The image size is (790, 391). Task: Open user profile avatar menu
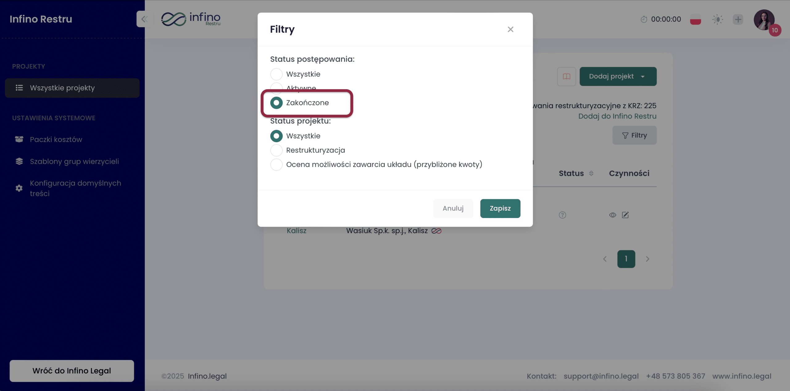pos(764,20)
